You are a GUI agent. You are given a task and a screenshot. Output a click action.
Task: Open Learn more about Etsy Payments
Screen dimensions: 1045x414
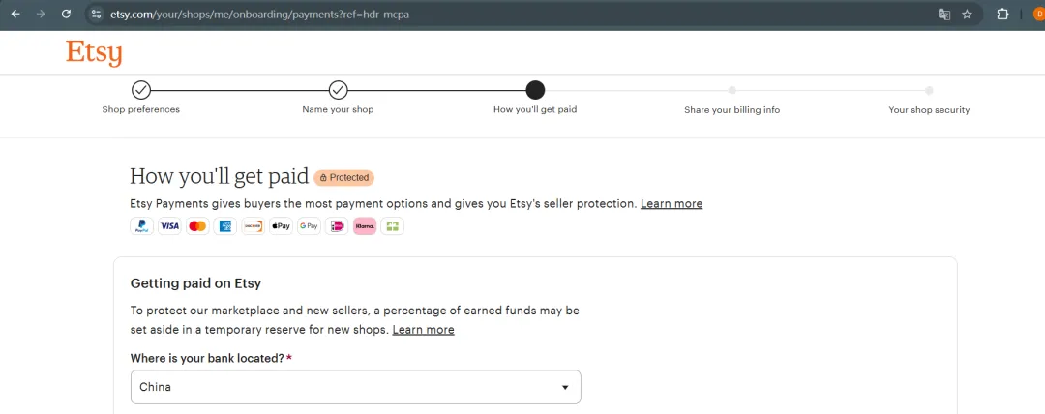click(672, 204)
